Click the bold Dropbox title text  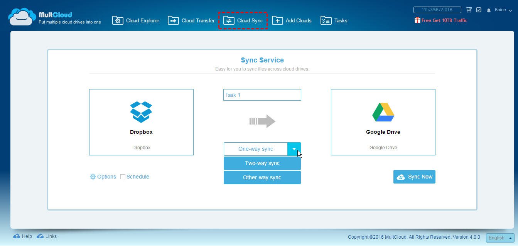click(141, 132)
